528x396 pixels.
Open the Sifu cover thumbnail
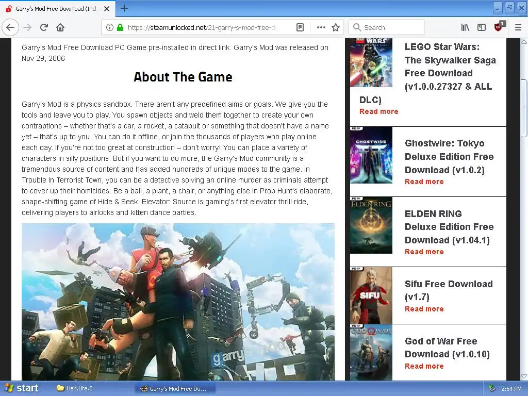click(x=371, y=295)
